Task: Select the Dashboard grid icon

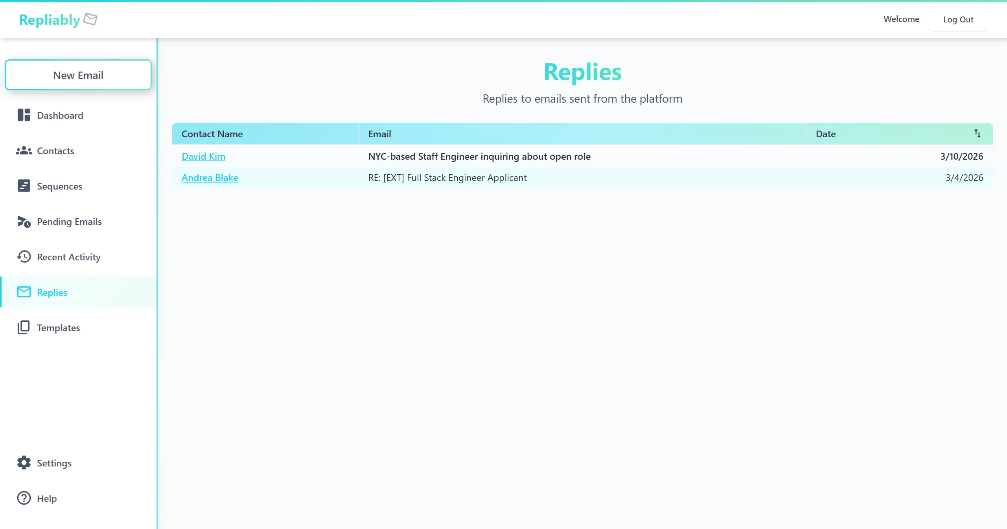Action: click(x=23, y=115)
